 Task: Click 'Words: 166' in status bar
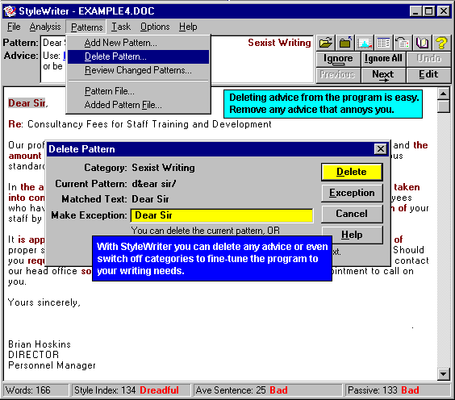click(35, 390)
